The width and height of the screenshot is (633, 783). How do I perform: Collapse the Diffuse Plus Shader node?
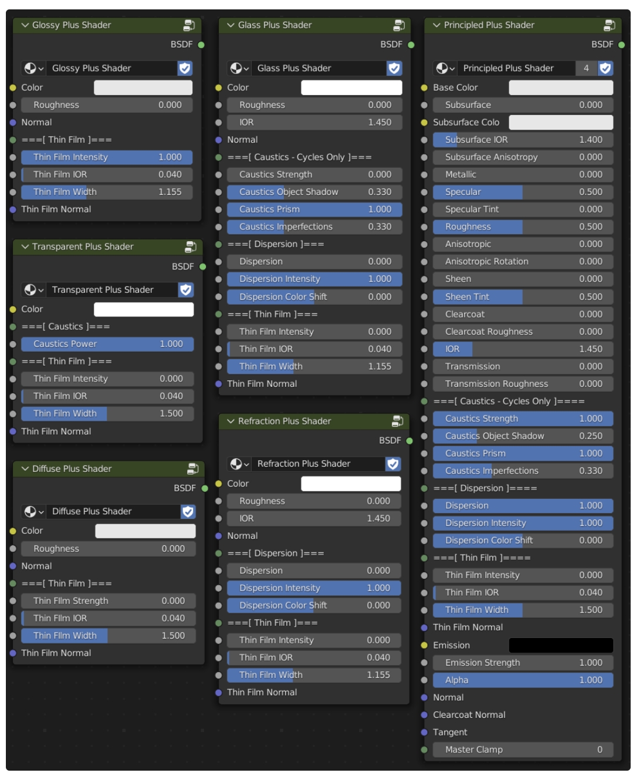coord(25,468)
